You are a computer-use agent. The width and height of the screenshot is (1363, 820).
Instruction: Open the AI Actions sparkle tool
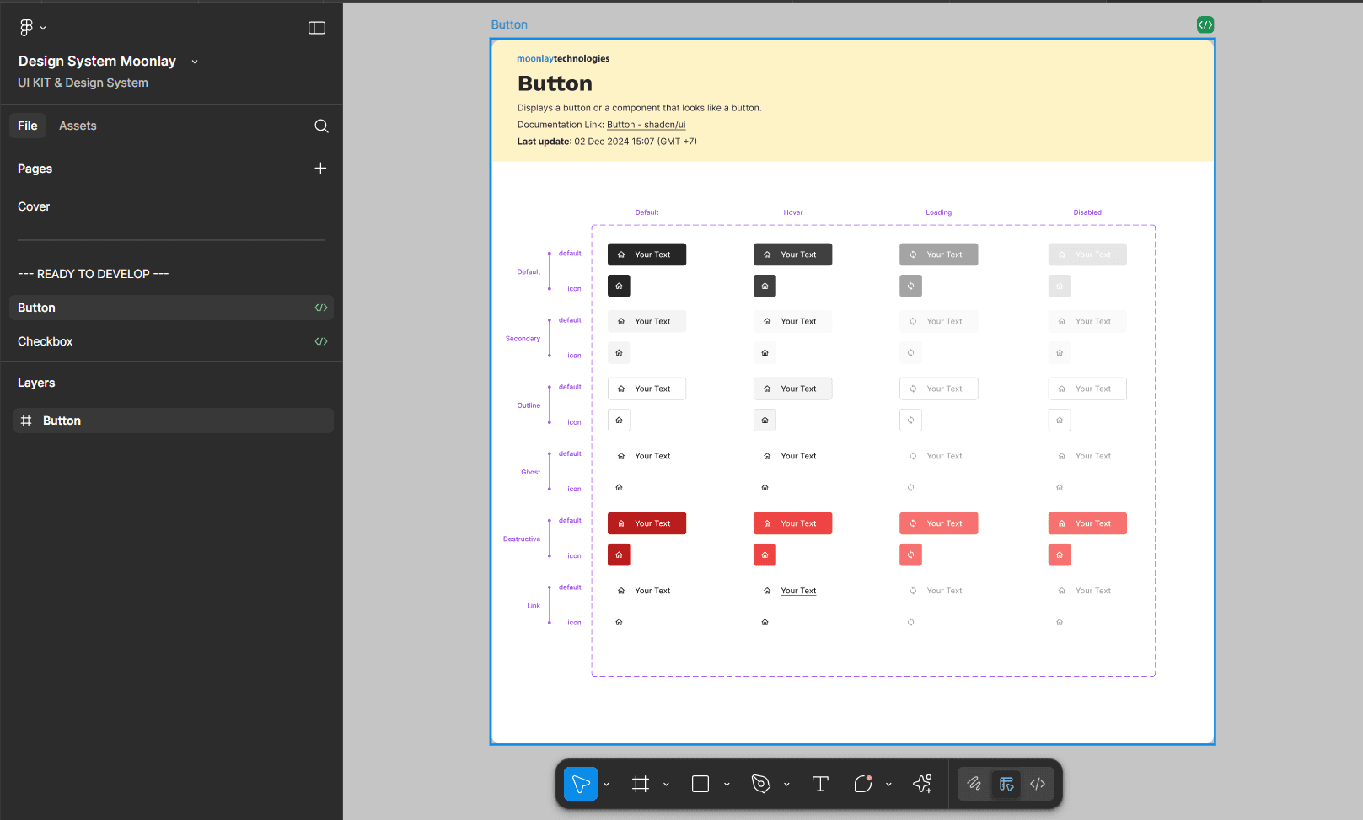point(922,784)
